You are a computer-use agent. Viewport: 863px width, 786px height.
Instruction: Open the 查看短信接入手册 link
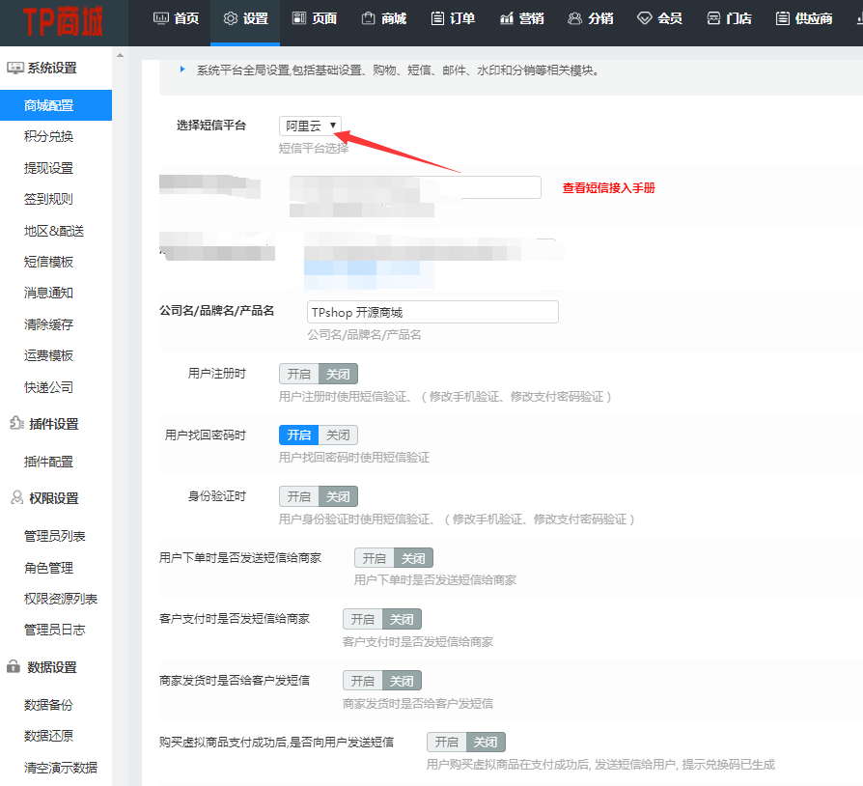click(x=608, y=188)
